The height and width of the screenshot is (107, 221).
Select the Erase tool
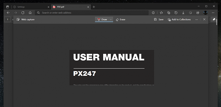pyautogui.click(x=121, y=19)
